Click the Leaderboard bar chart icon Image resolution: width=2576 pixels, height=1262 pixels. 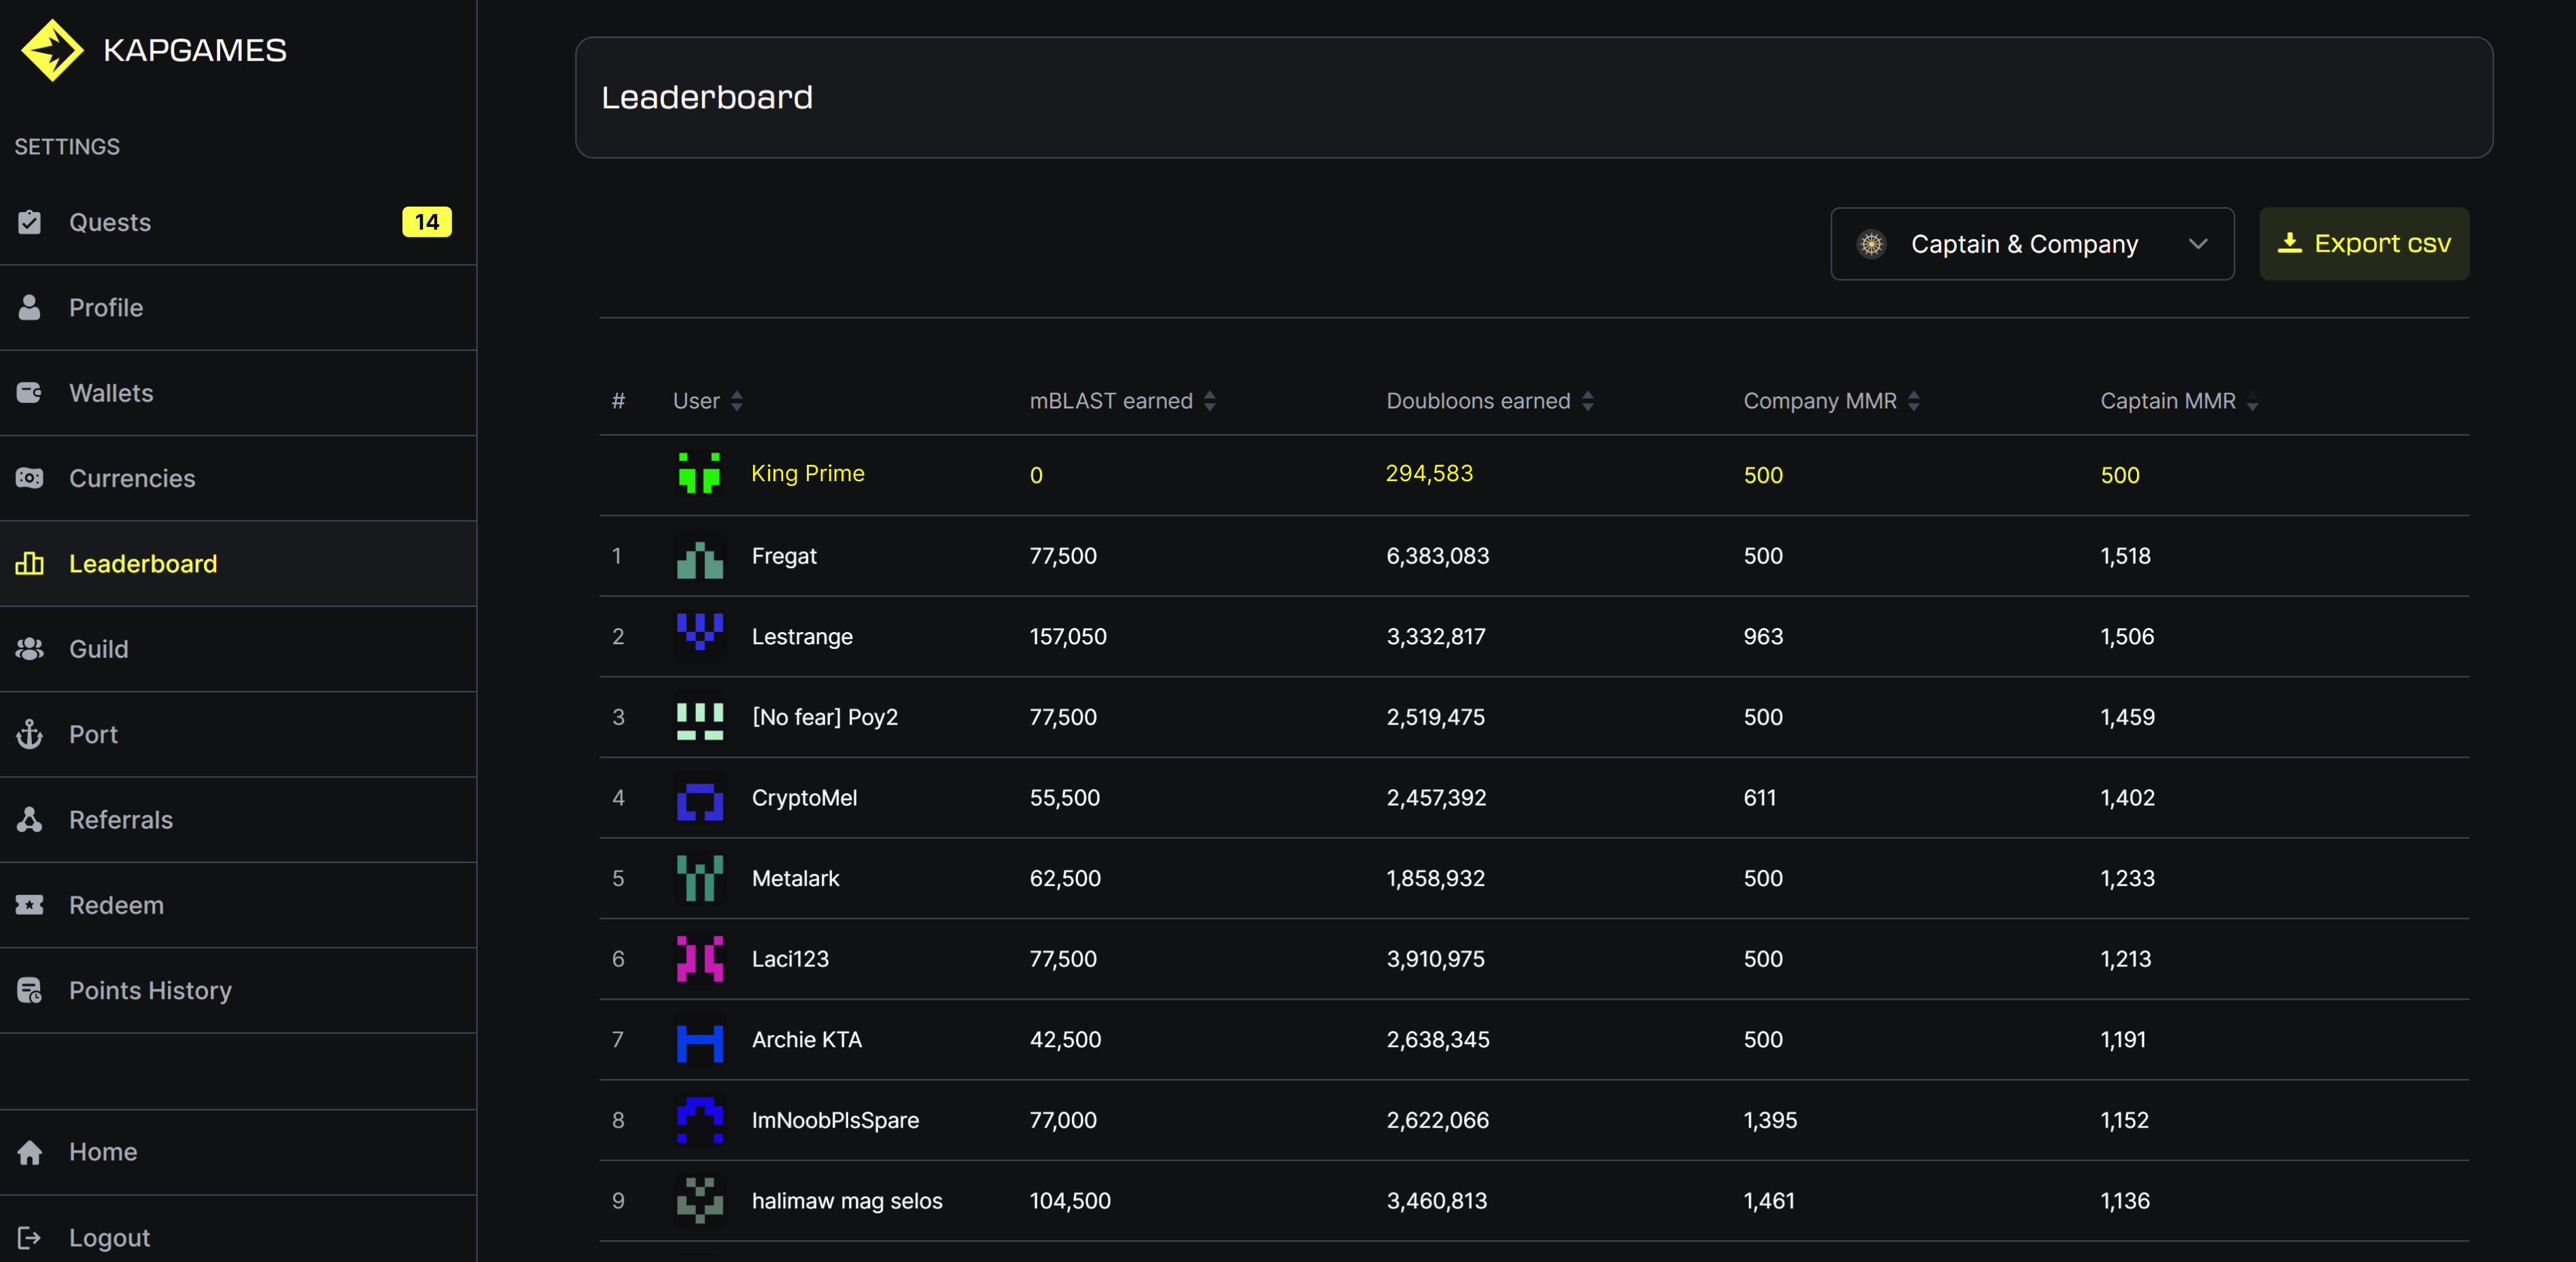(x=30, y=563)
